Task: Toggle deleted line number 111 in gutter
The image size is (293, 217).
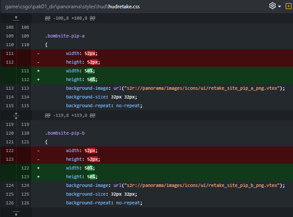Action: coord(10,53)
